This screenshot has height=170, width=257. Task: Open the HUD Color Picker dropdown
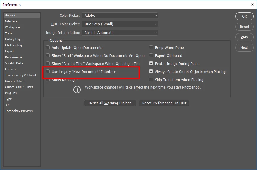tap(120, 24)
